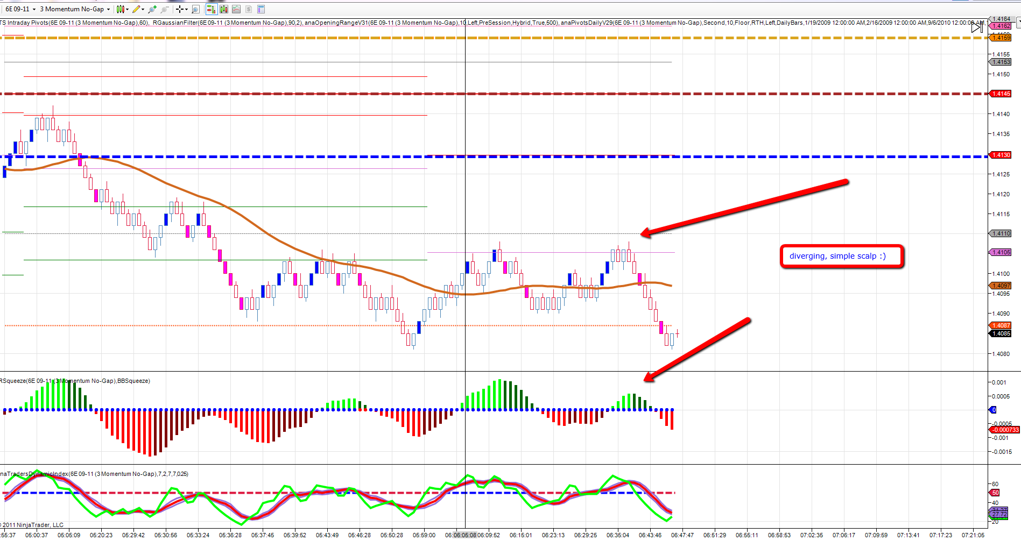Click the gray 1.4153 price marker
Screen dimensions: 1021x541
click(1001, 62)
